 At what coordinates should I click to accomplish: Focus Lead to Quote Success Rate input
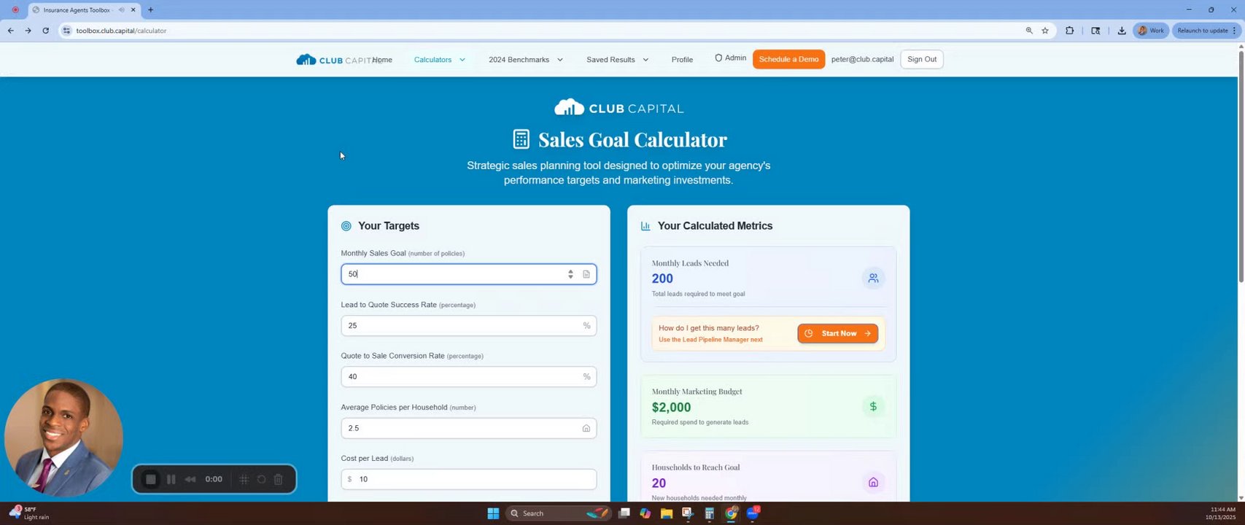pyautogui.click(x=468, y=325)
